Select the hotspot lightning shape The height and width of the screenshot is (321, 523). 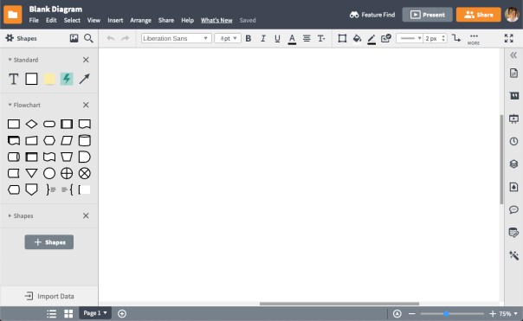point(67,79)
